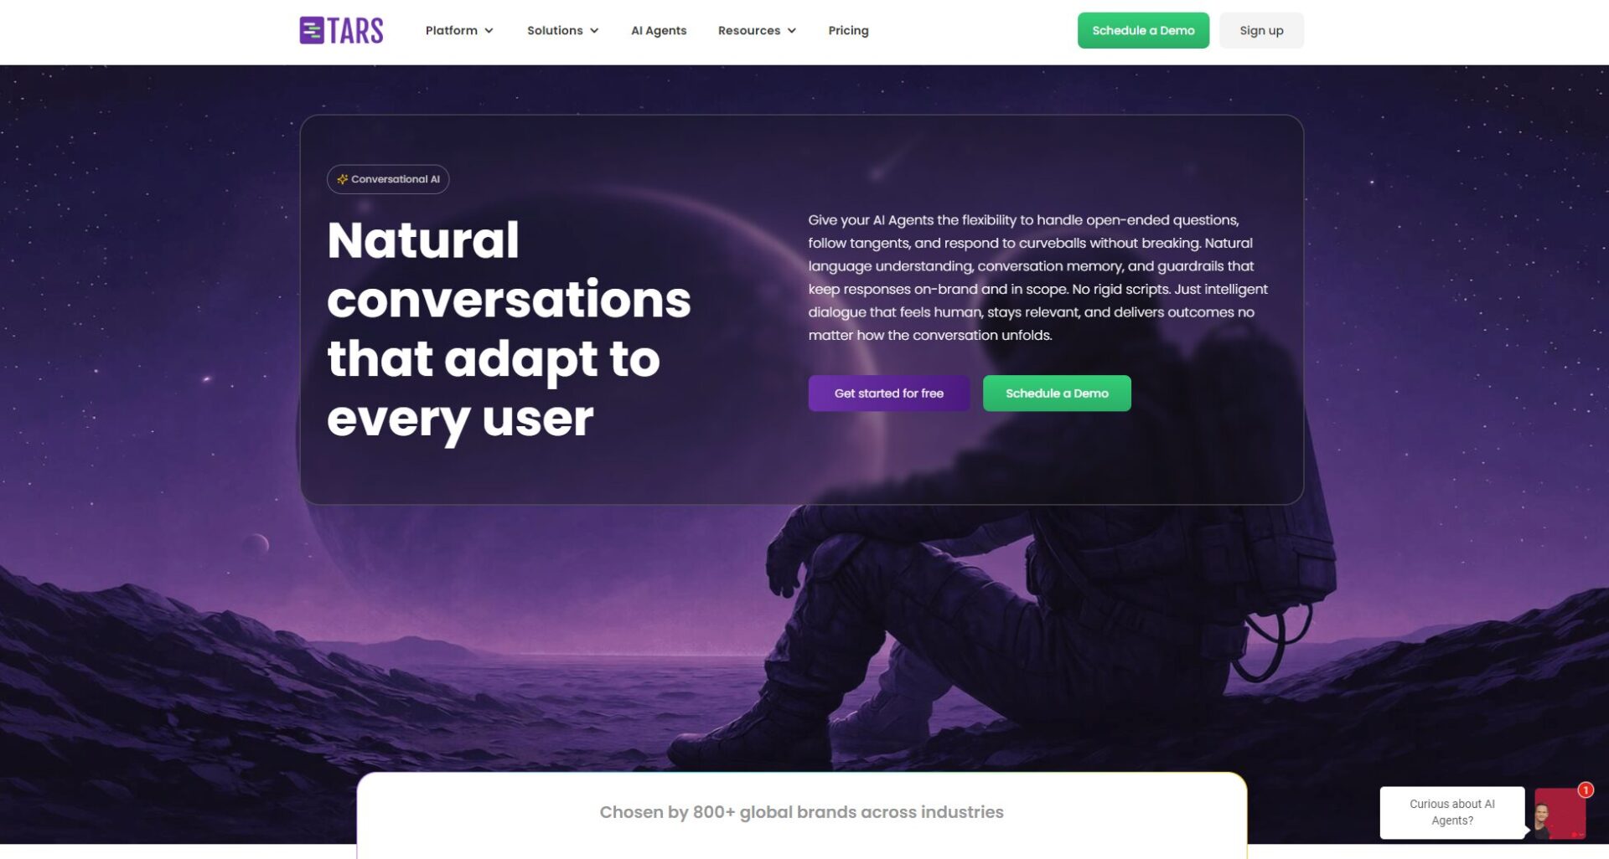Expand the Resources dropdown chevron
1609x859 pixels.
coord(791,31)
